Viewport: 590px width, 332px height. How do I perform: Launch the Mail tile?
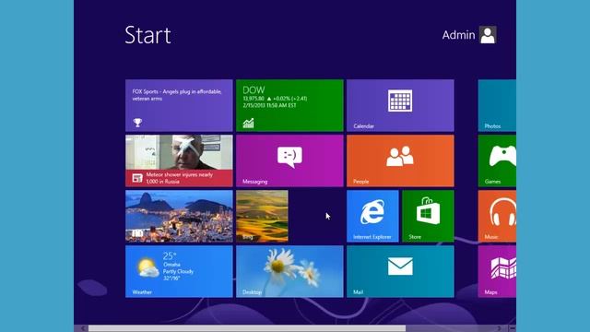click(x=400, y=271)
